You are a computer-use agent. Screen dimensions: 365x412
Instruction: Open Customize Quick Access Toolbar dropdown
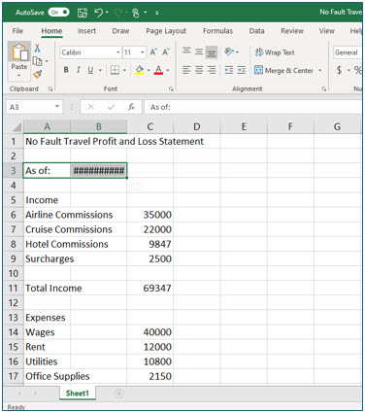[157, 13]
